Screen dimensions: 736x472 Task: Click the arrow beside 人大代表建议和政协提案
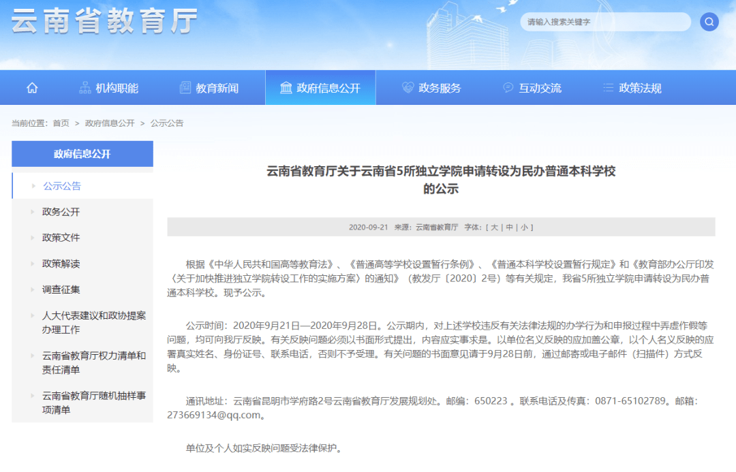[x=33, y=315]
